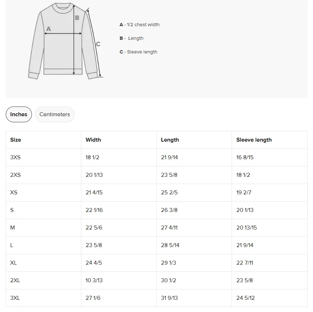Image resolution: width=313 pixels, height=312 pixels.
Task: Click the M size row label
Action: click(13, 228)
